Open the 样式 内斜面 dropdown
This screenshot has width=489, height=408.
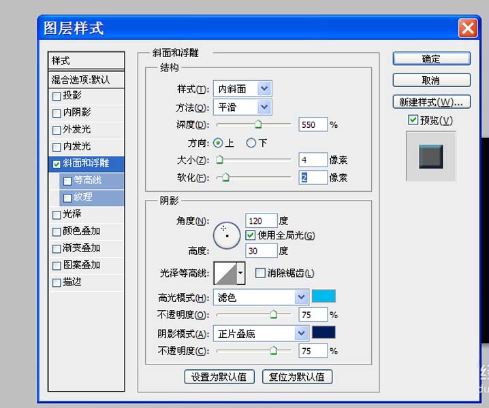(264, 89)
